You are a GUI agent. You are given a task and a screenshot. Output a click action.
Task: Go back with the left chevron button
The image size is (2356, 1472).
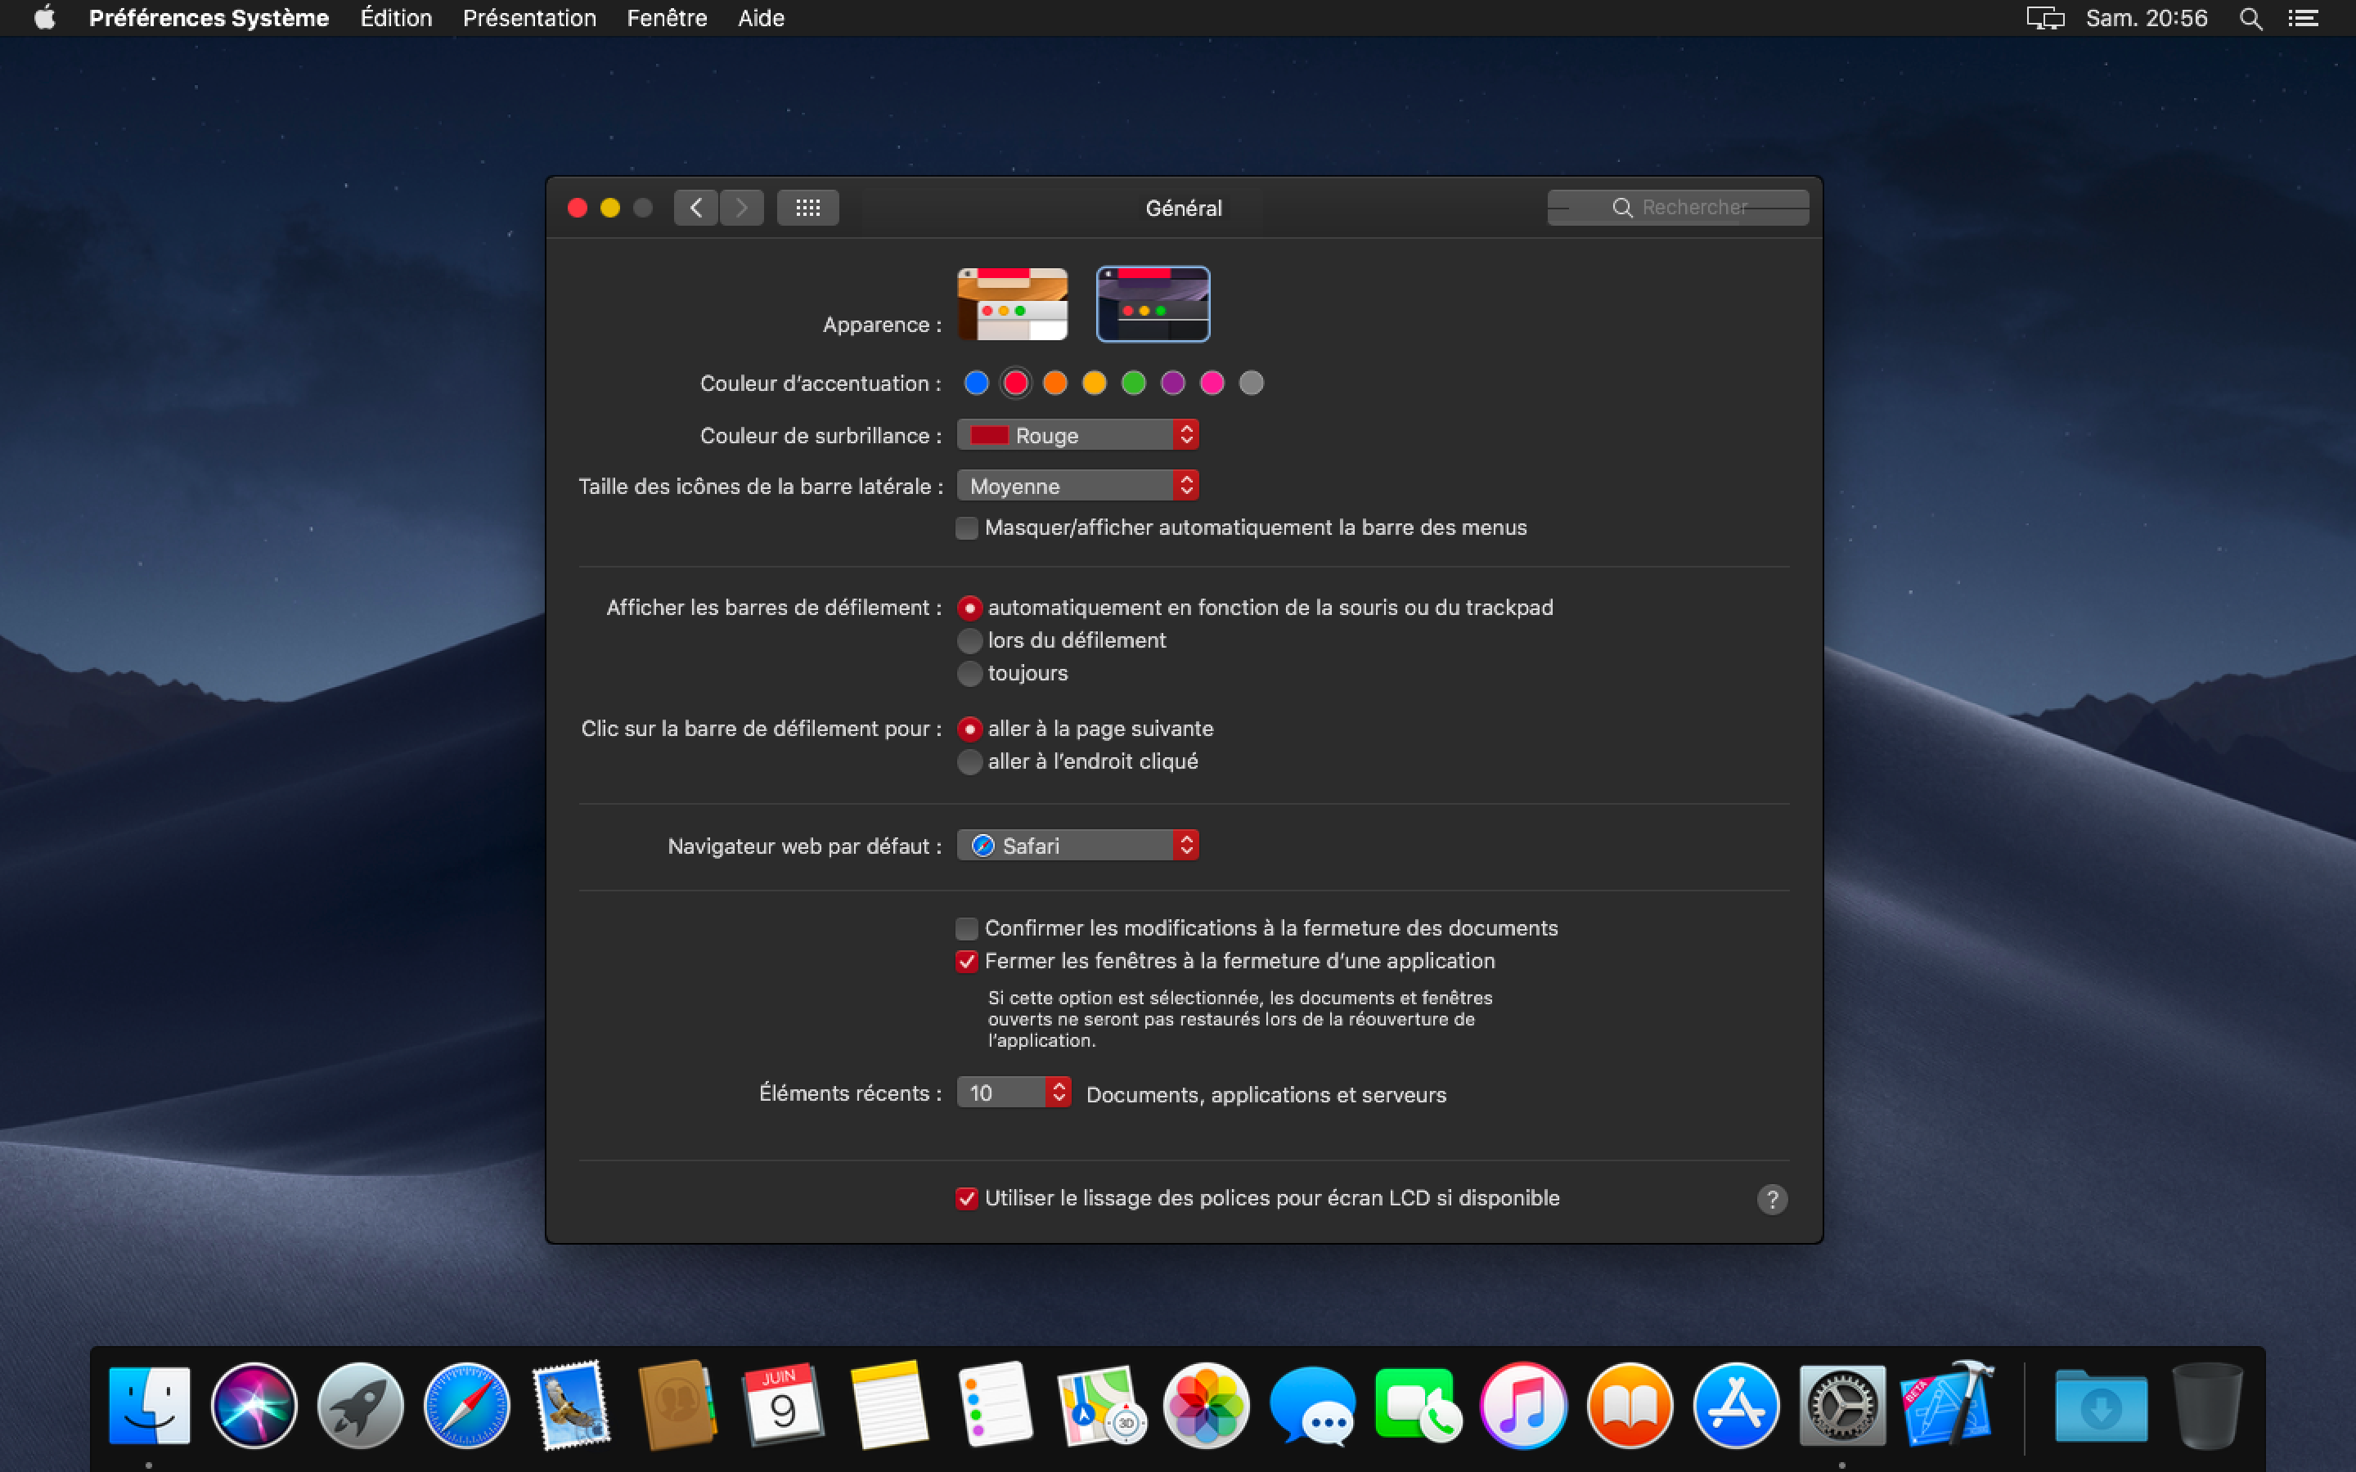pos(696,208)
